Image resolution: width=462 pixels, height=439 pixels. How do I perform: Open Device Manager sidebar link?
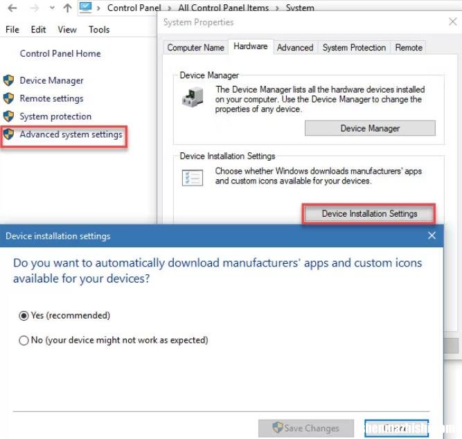click(x=51, y=80)
